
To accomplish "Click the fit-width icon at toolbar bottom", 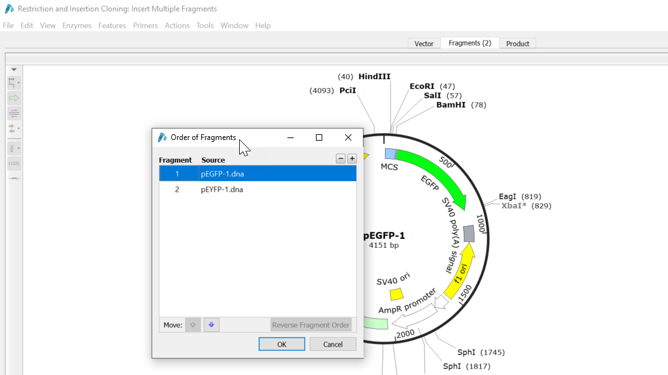I will click(x=13, y=179).
